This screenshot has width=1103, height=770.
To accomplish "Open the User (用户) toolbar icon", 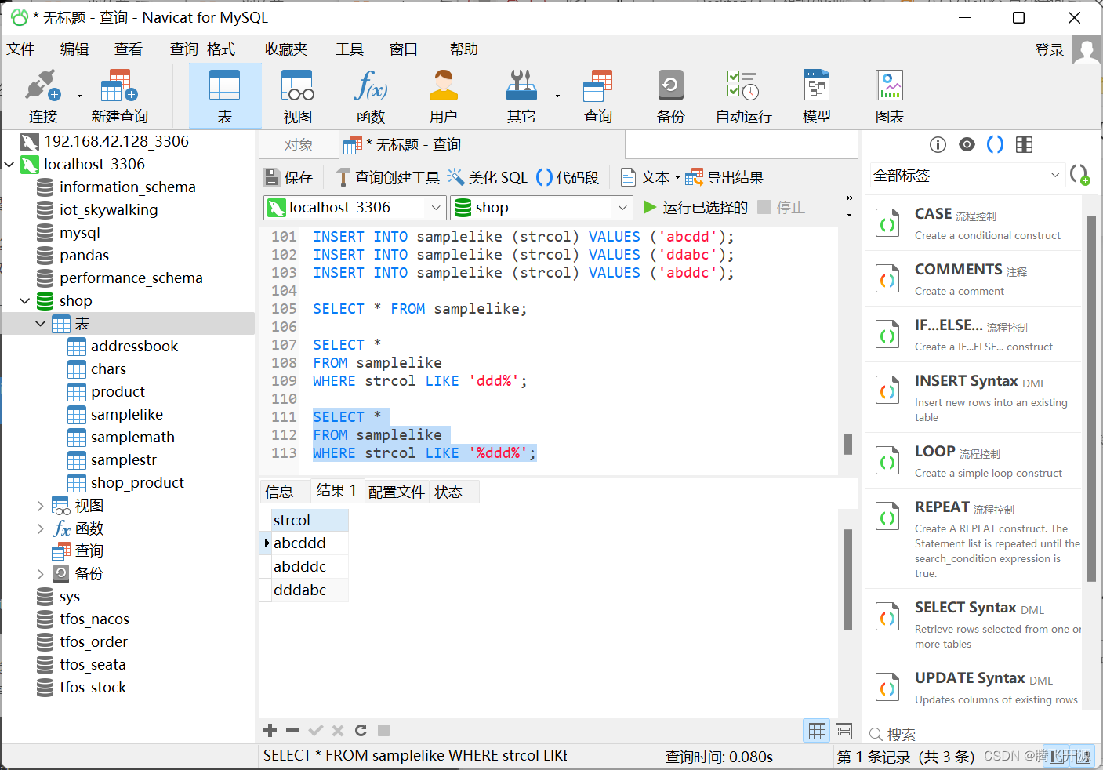I will click(x=444, y=96).
